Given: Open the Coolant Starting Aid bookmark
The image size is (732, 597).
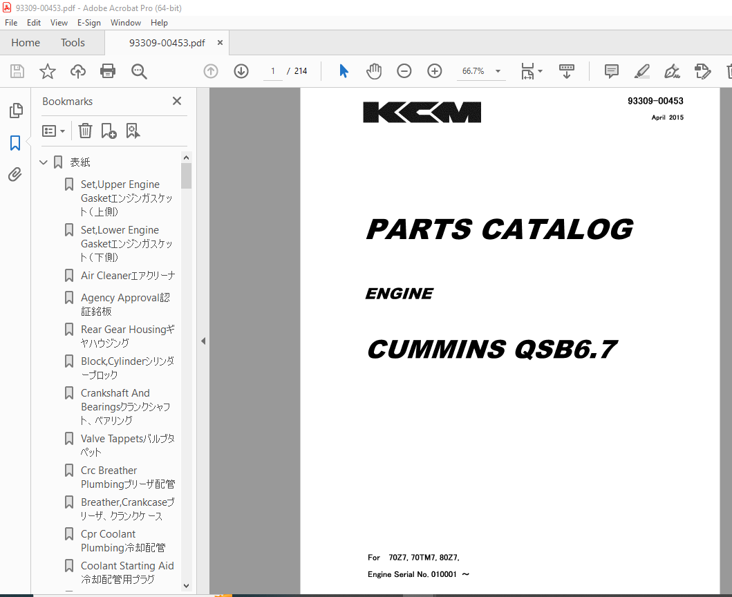Looking at the screenshot, I should [127, 572].
